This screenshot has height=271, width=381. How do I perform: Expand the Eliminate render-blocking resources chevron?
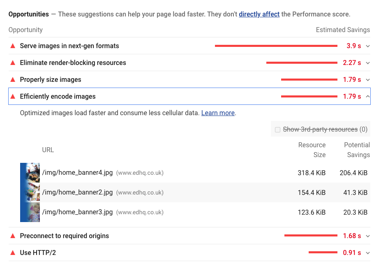[368, 63]
